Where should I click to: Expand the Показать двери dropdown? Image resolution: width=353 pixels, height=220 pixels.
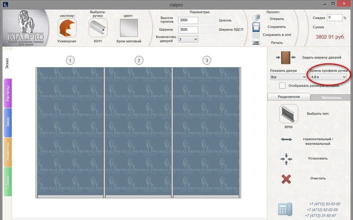[x=284, y=77]
